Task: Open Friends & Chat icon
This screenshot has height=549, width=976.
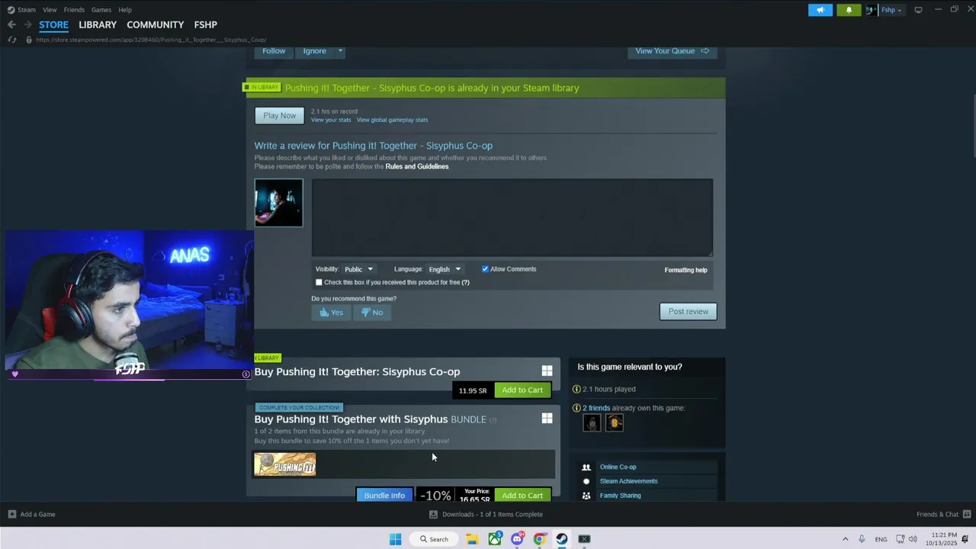Action: [x=967, y=514]
